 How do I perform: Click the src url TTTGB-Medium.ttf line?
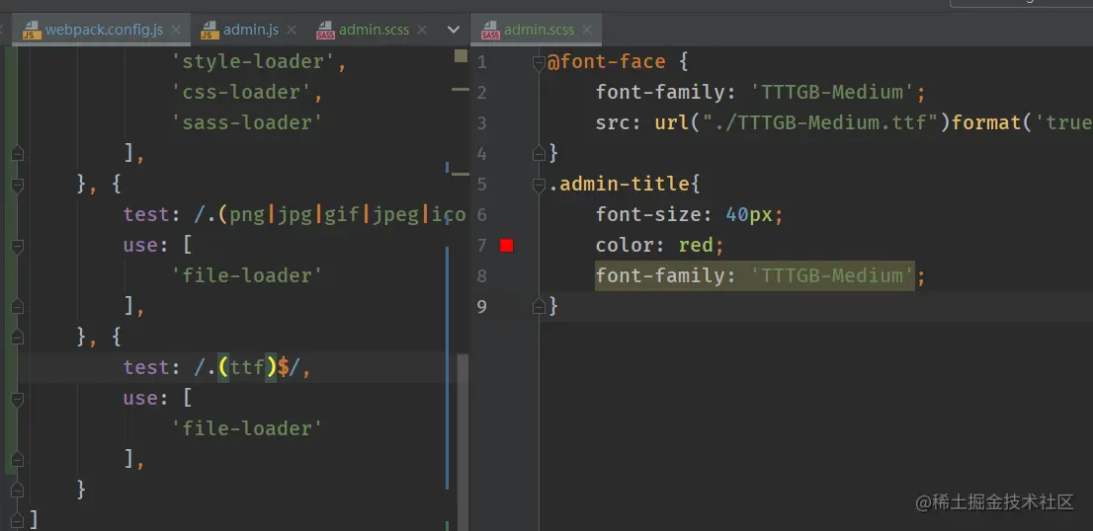coord(843,123)
